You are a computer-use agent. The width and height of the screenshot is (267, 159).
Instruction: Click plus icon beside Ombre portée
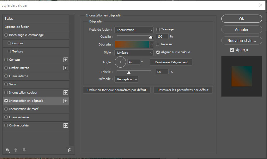[66, 125]
